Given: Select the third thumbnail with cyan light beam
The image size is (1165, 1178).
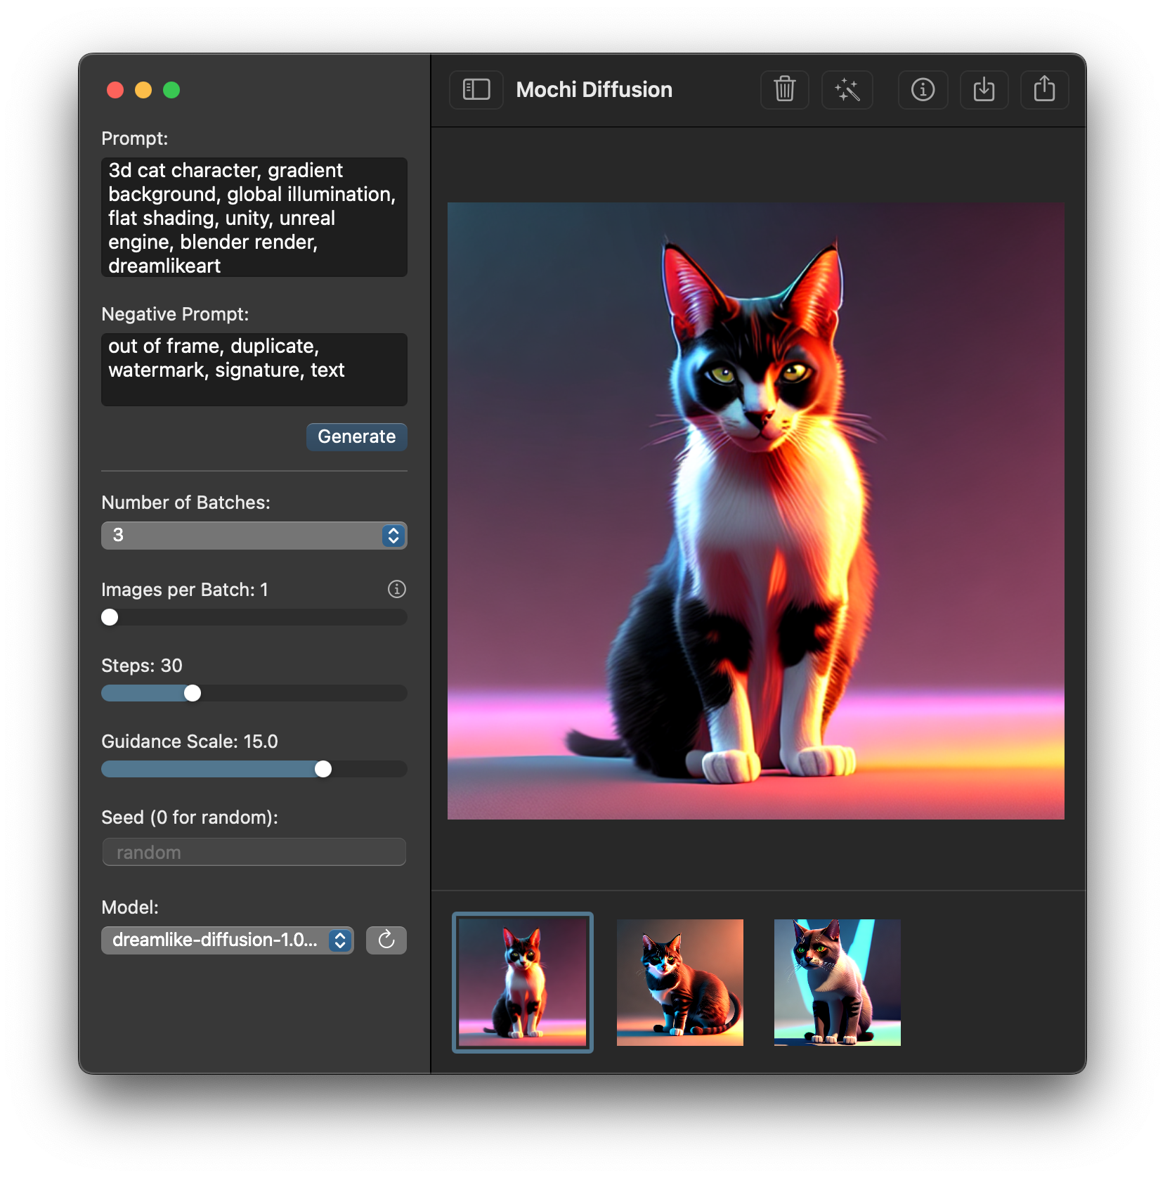Looking at the screenshot, I should pyautogui.click(x=838, y=983).
